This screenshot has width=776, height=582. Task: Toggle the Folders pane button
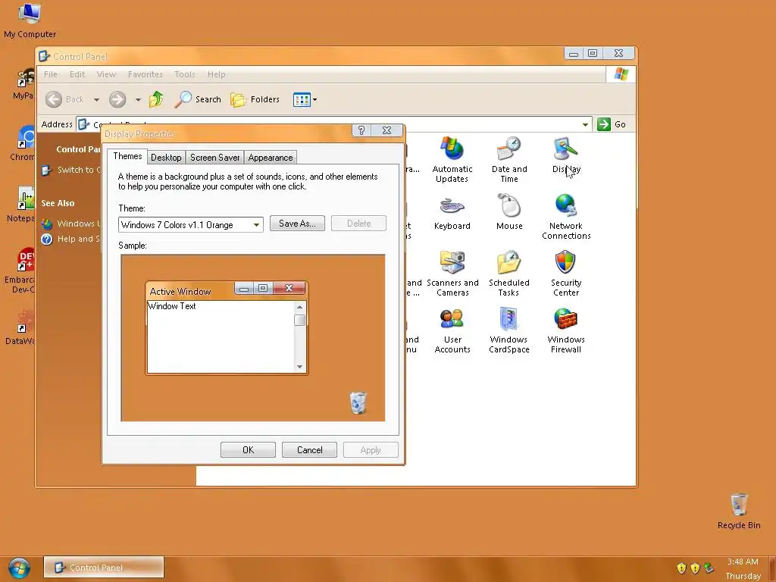pyautogui.click(x=255, y=99)
